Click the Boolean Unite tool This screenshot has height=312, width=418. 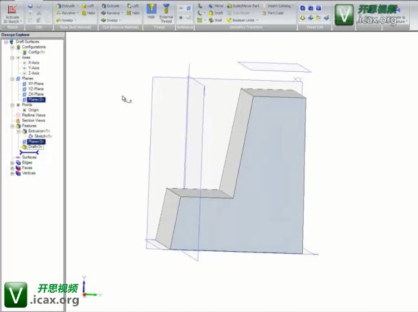click(x=241, y=21)
